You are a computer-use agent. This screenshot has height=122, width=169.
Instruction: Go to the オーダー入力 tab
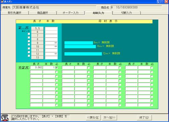70,13
